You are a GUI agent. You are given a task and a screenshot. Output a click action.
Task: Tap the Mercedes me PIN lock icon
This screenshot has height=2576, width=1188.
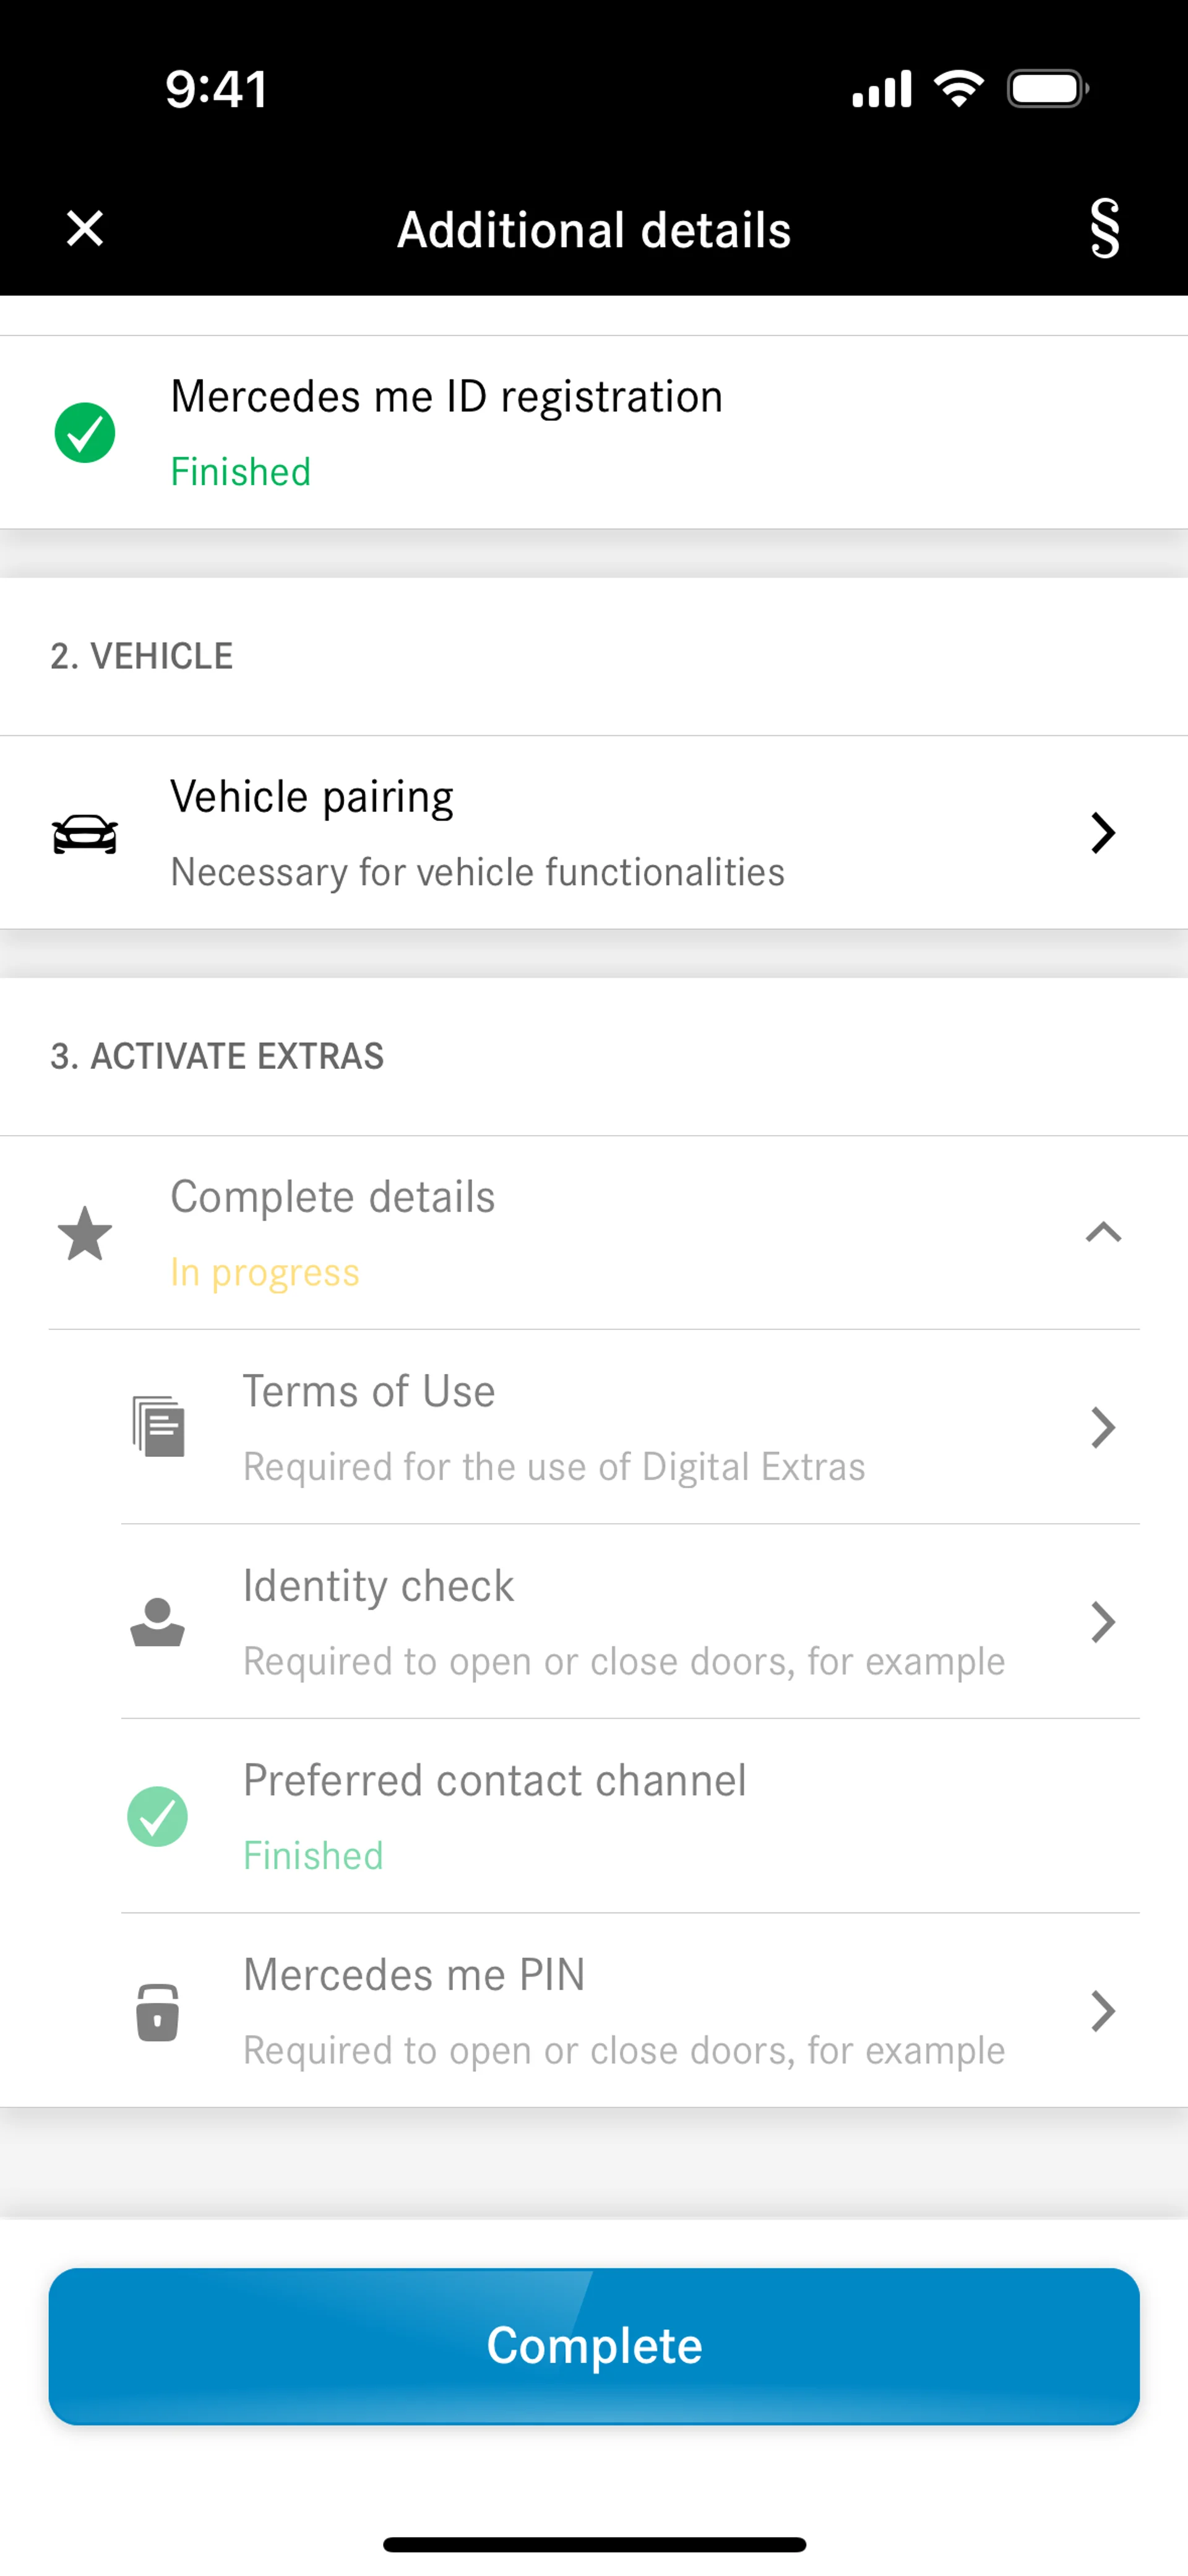pos(158,2011)
